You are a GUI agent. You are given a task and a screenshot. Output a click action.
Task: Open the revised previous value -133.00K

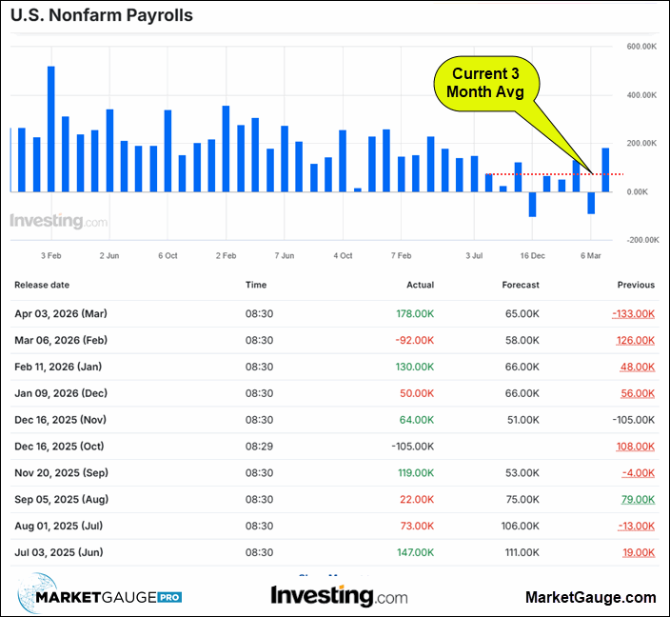[x=632, y=313]
